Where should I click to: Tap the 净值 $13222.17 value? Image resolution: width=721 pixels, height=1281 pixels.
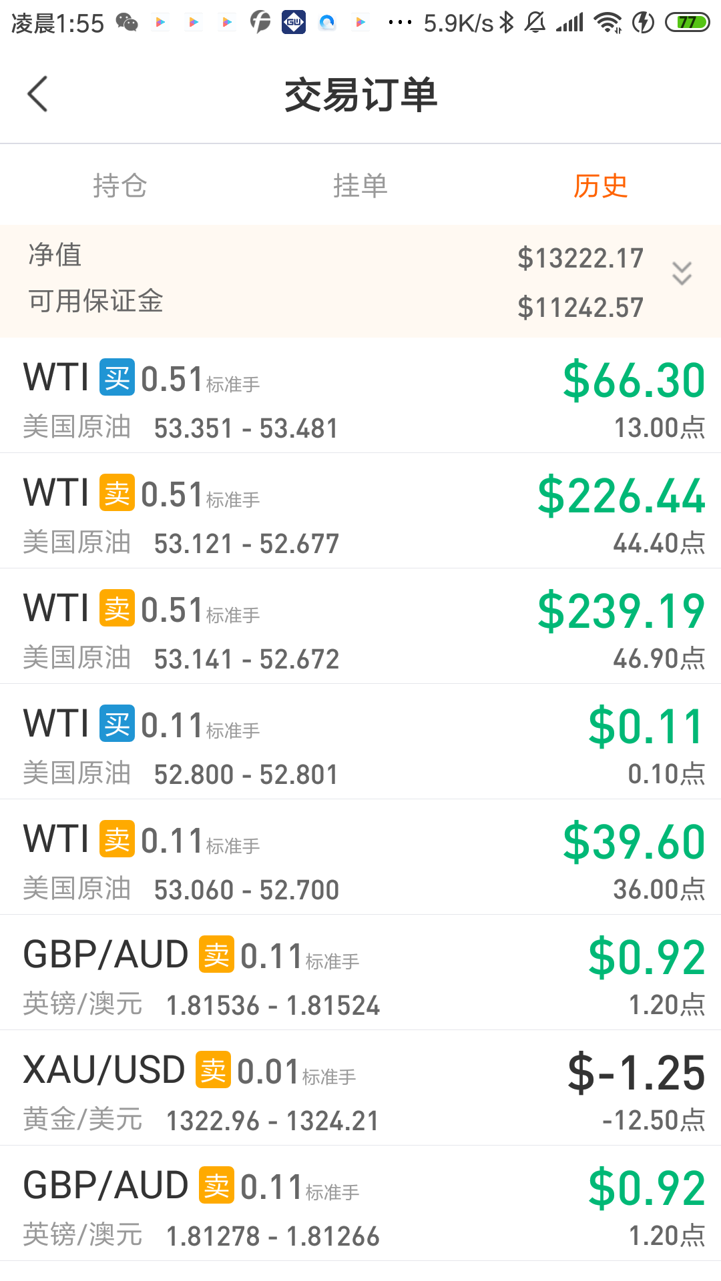tap(580, 258)
